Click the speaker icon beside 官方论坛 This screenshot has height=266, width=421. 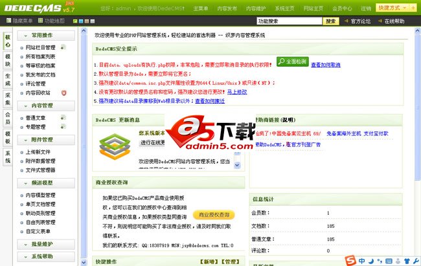[x=347, y=21]
